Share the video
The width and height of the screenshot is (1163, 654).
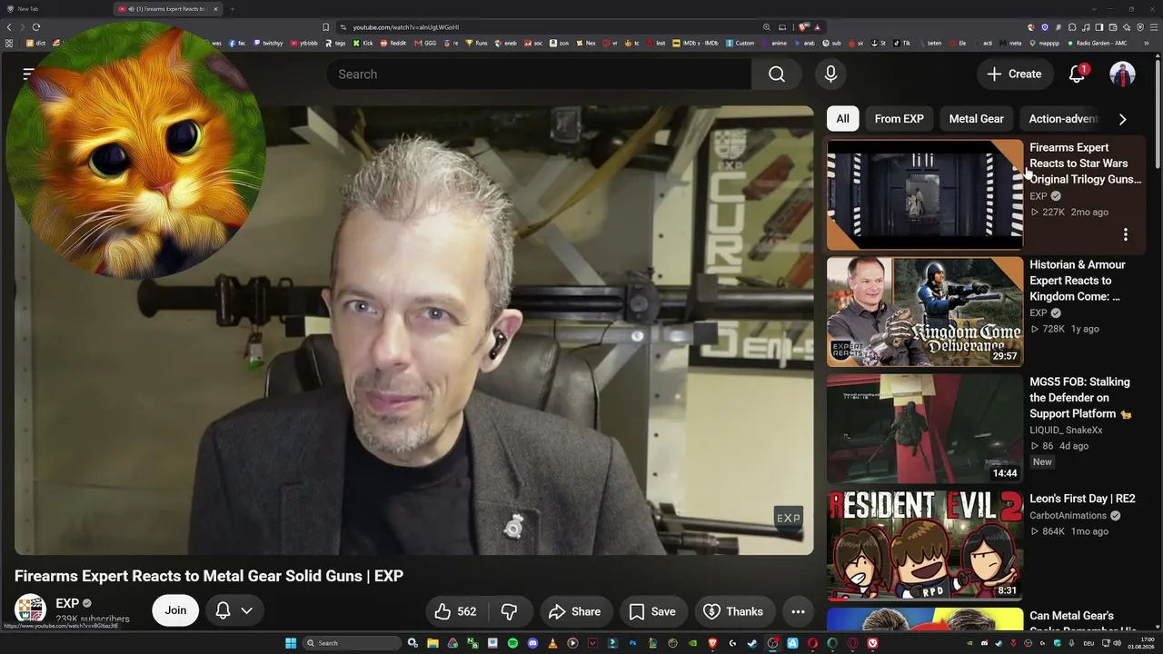coord(575,611)
